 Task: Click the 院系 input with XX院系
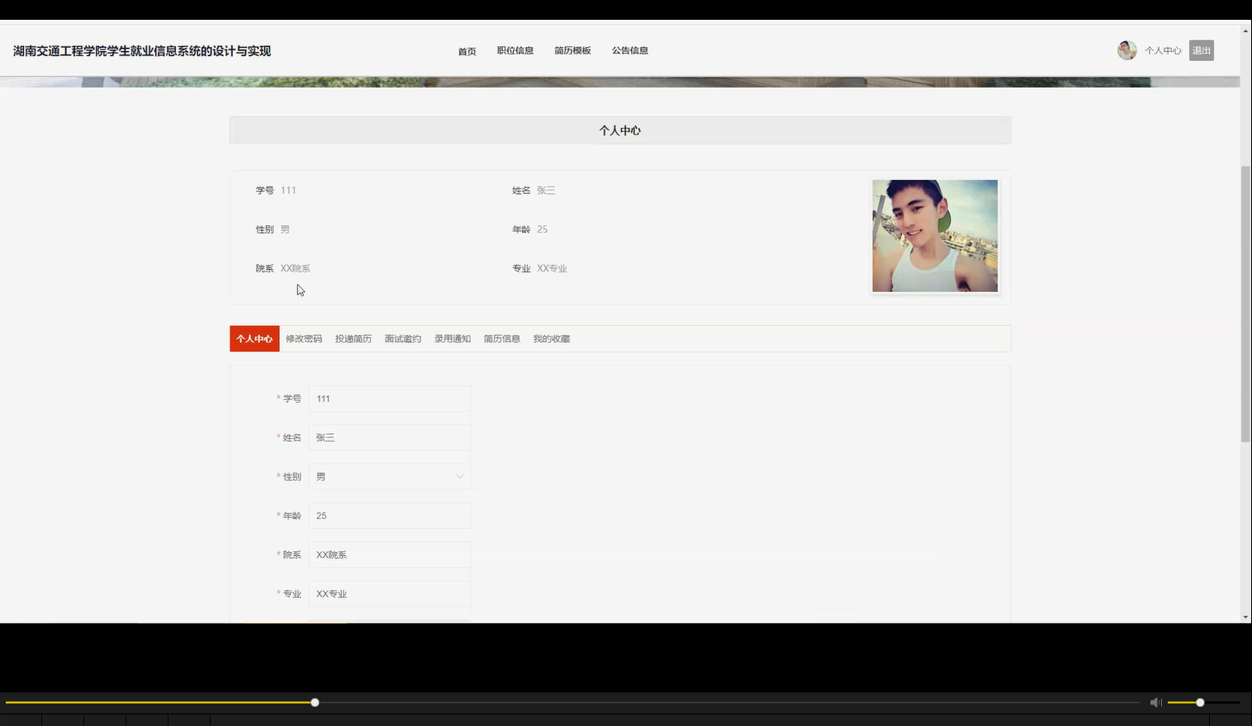coord(389,554)
